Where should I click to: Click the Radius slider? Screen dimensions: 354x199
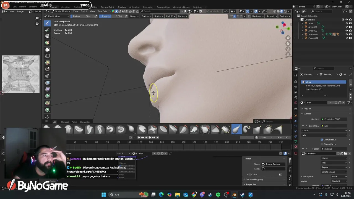click(x=82, y=16)
